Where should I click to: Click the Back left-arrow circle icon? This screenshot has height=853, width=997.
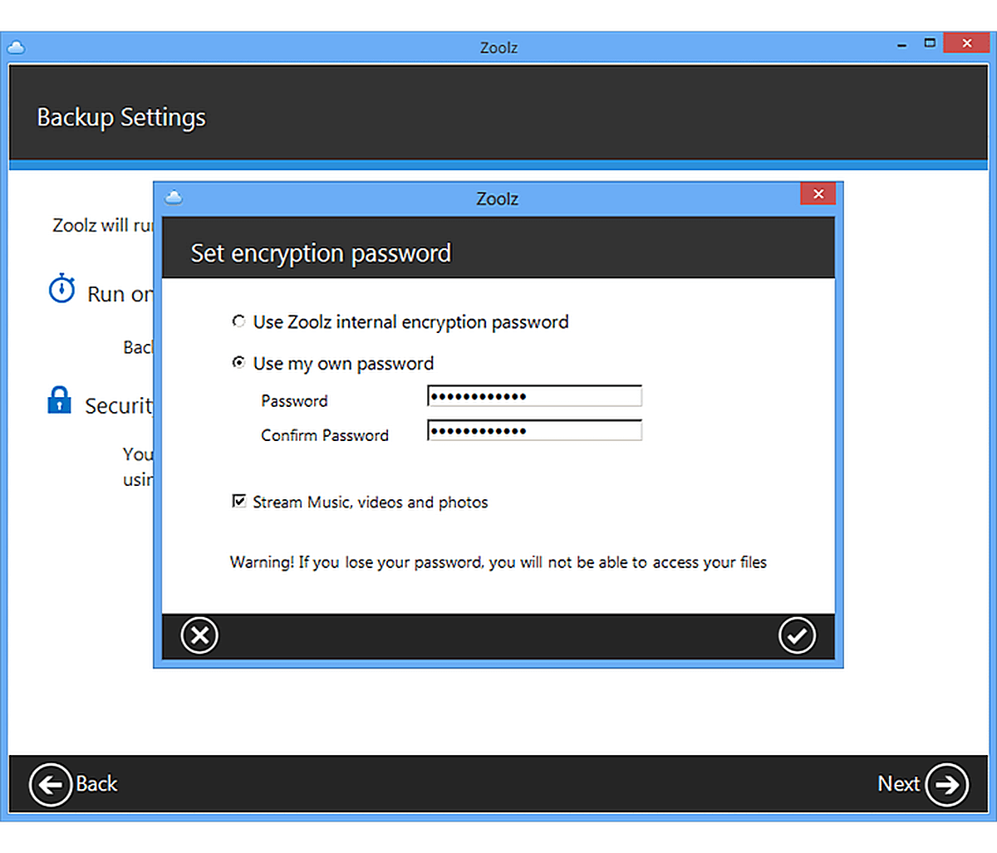click(50, 784)
